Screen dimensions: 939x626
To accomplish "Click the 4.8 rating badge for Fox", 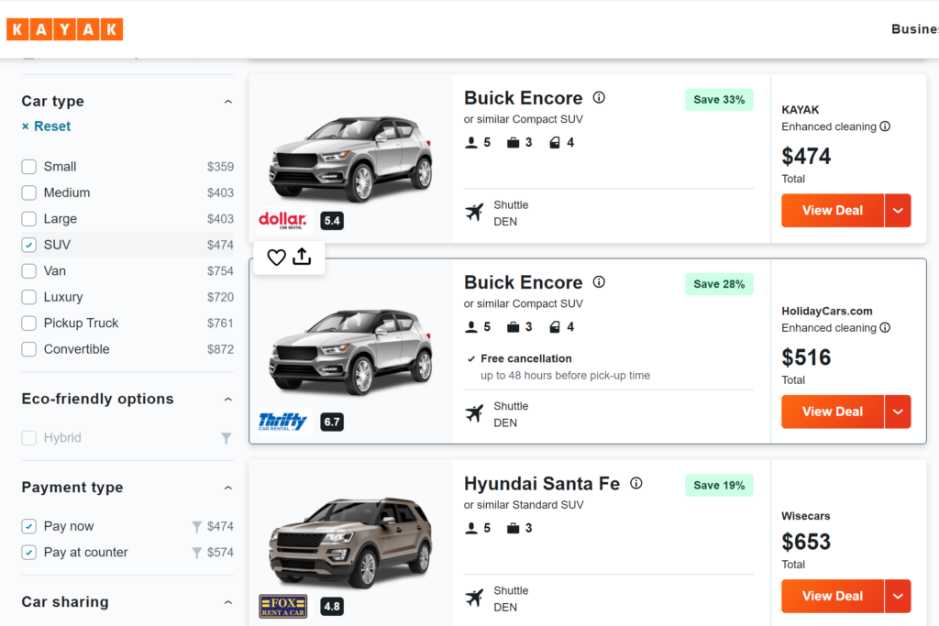I will click(332, 606).
